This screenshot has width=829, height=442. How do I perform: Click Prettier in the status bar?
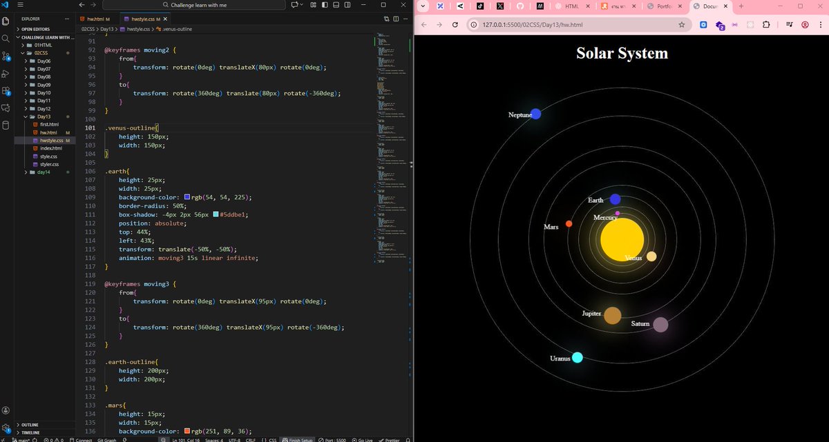click(389, 439)
